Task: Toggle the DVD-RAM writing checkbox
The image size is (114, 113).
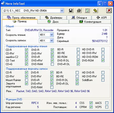Action: (52, 87)
